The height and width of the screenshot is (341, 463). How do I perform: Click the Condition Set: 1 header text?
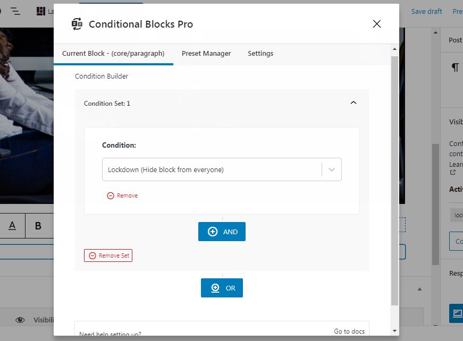pyautogui.click(x=107, y=104)
